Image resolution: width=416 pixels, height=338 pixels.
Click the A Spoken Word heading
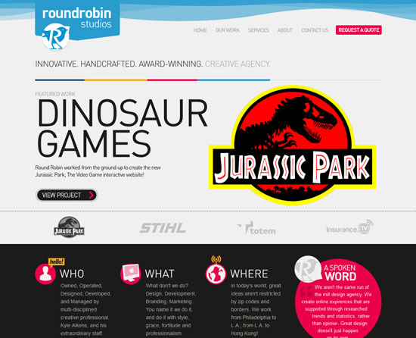pyautogui.click(x=340, y=273)
